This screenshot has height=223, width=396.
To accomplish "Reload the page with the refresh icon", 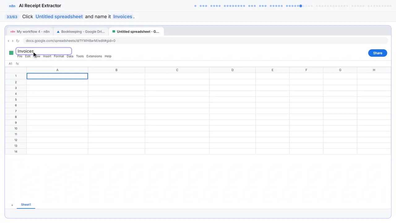I will (x=18, y=41).
